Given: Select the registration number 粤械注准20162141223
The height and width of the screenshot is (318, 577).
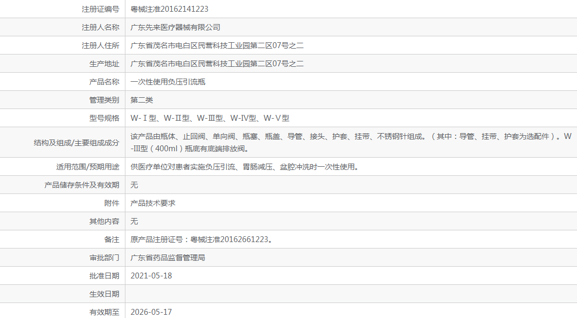Looking at the screenshot, I should tap(169, 9).
